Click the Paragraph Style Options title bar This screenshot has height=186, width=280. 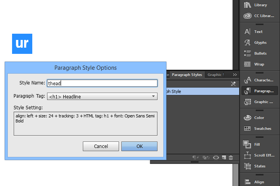point(86,68)
